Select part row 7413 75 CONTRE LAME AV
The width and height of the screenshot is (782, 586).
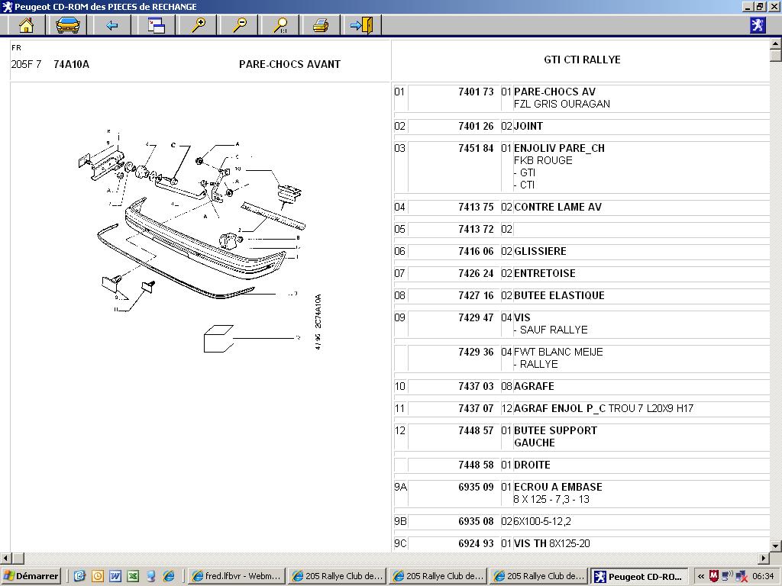[581, 208]
